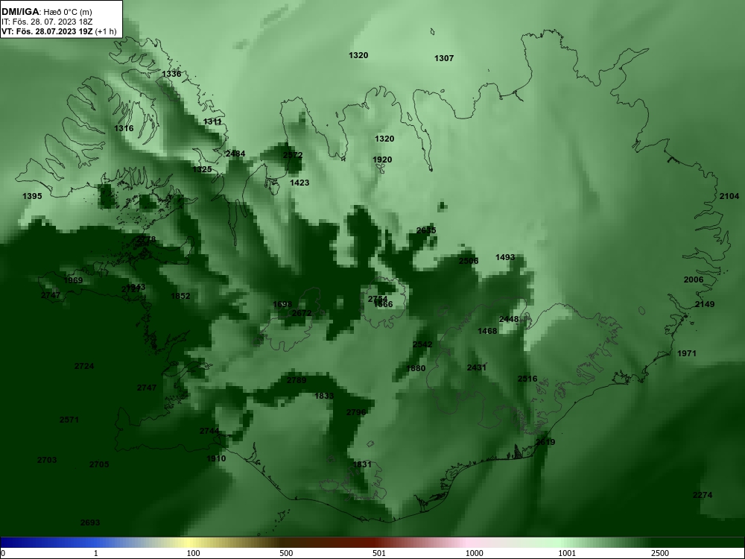Click the 1316 map value
The image size is (745, 559).
coord(124,128)
